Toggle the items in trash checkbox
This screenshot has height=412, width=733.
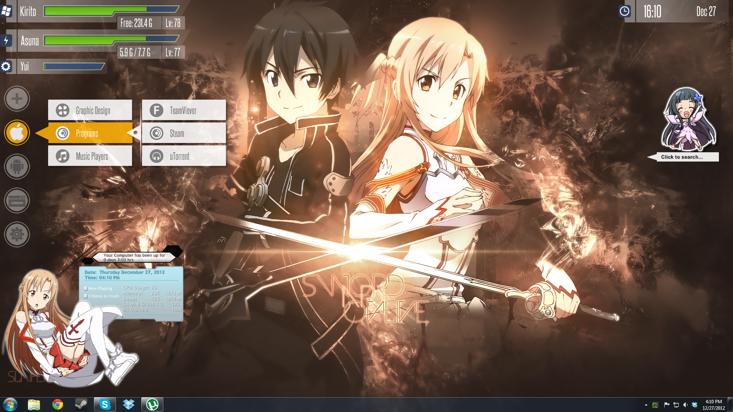point(86,296)
